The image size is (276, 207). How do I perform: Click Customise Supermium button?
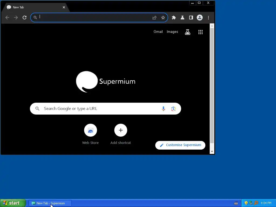coord(180,145)
